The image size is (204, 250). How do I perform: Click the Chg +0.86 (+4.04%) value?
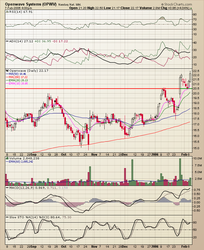175,8
